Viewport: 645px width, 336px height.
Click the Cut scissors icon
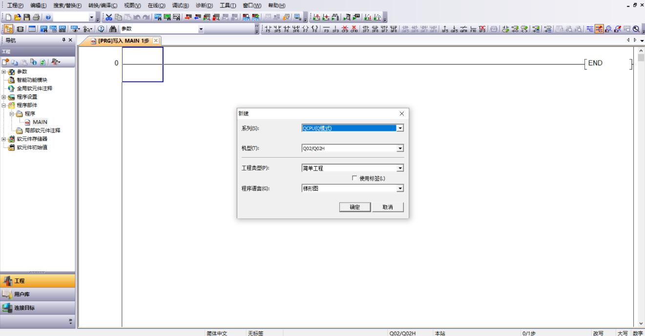click(109, 17)
